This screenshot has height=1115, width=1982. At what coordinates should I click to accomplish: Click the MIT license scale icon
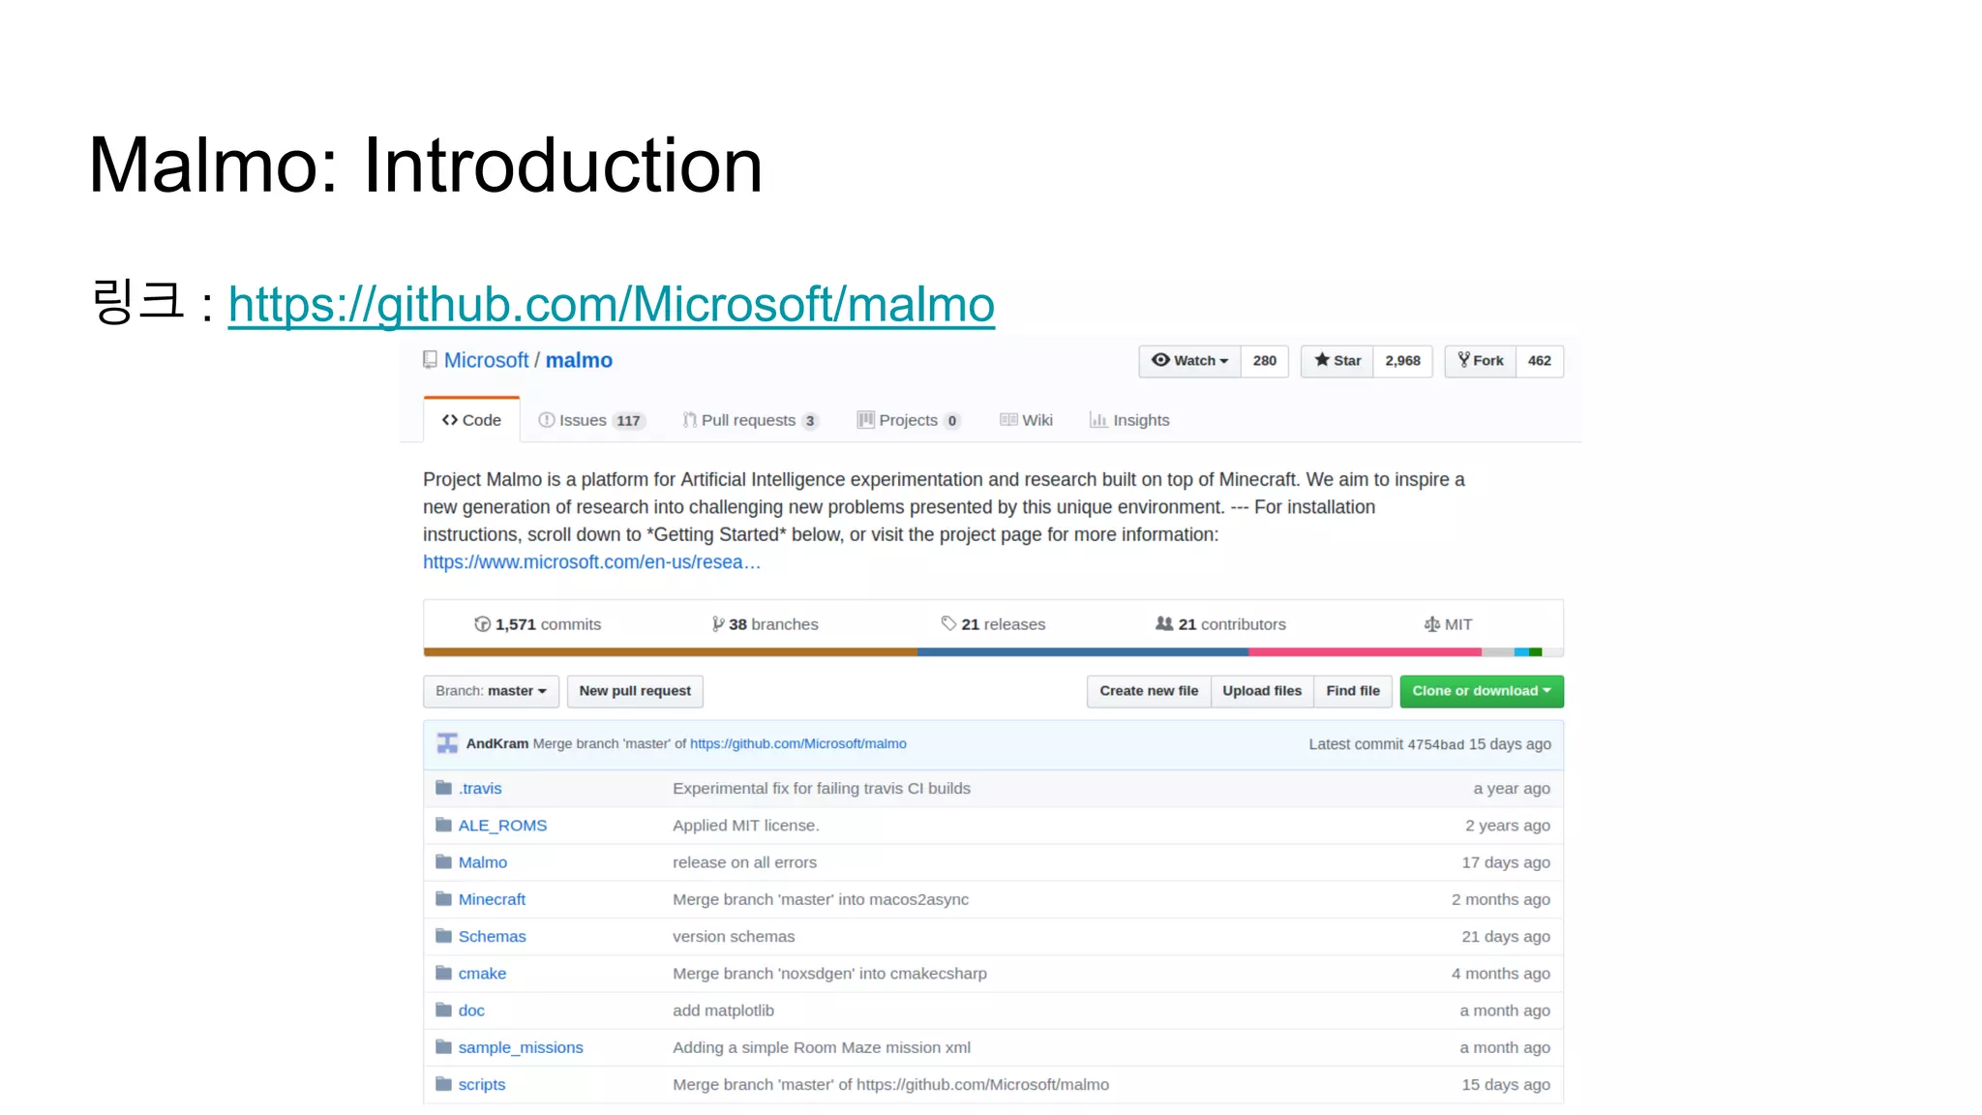point(1431,624)
